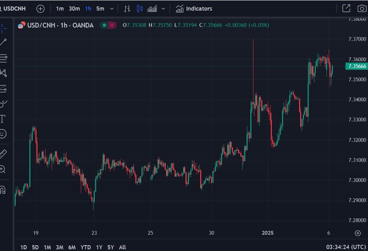The height and width of the screenshot is (251, 368).
Task: Switch to the 1Y range tab
Action: pos(99,247)
